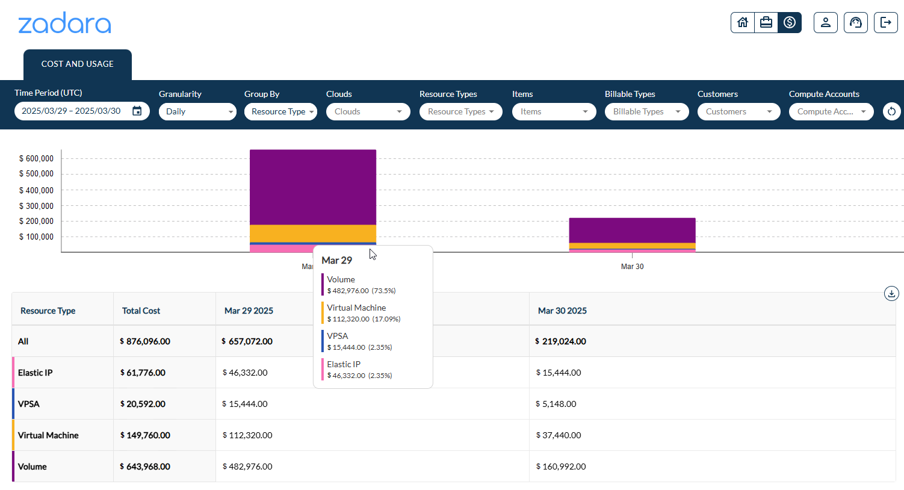This screenshot has width=904, height=490.
Task: Click the reset filters icon
Action: [891, 111]
